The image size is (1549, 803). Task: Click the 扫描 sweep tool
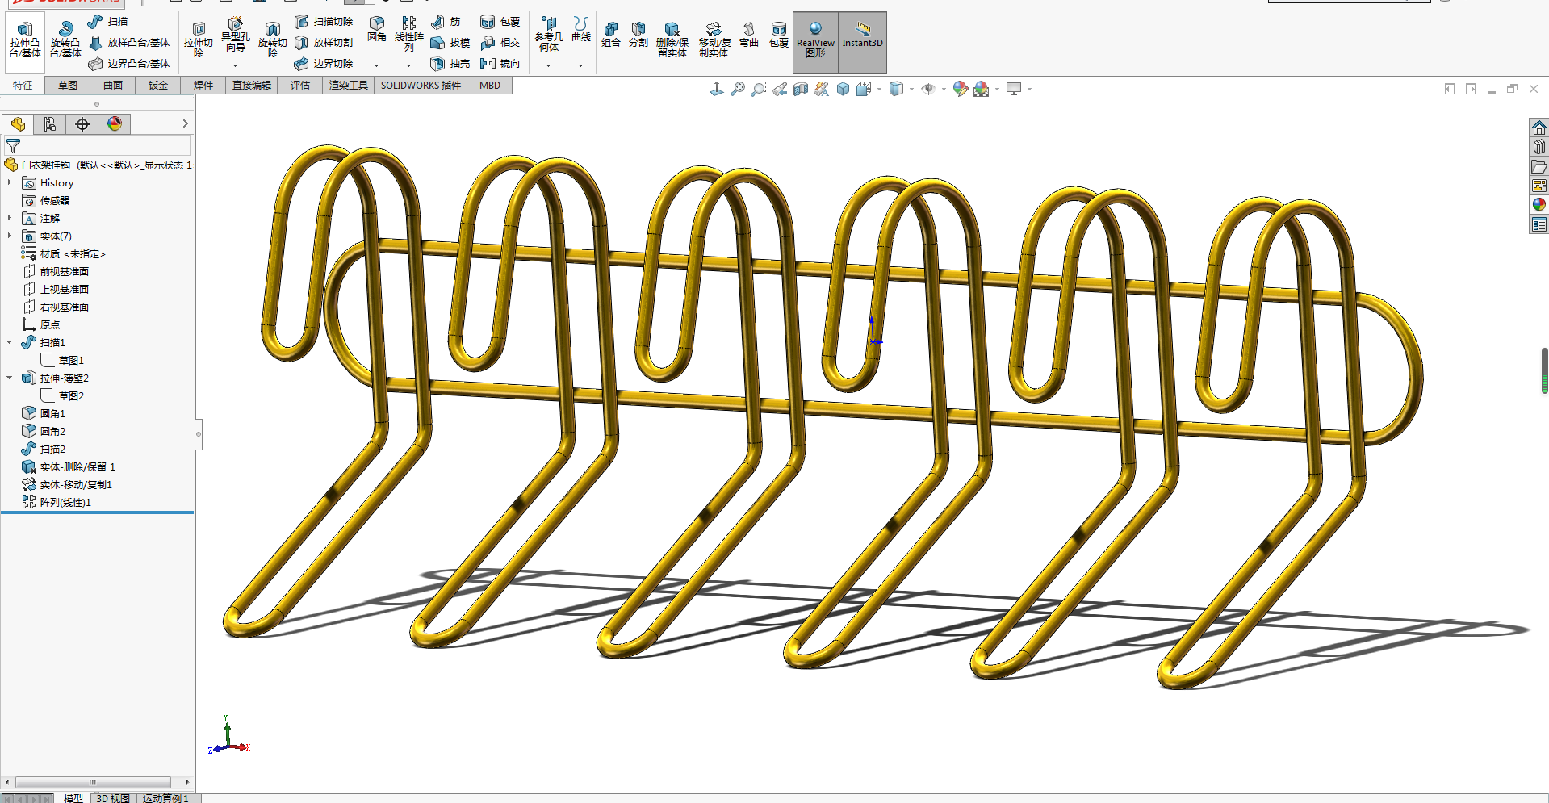pos(107,22)
